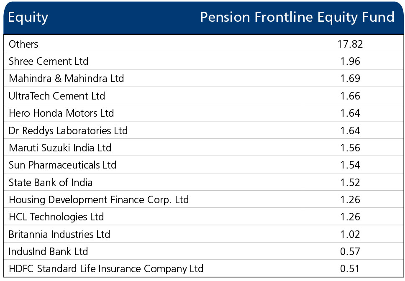Click HCL Technologies Ltd entry
The height and width of the screenshot is (281, 405).
56,217
